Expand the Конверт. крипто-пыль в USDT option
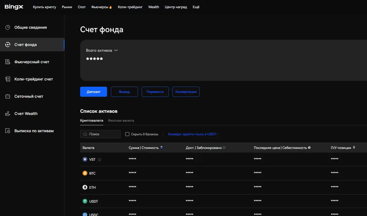 click(193, 134)
